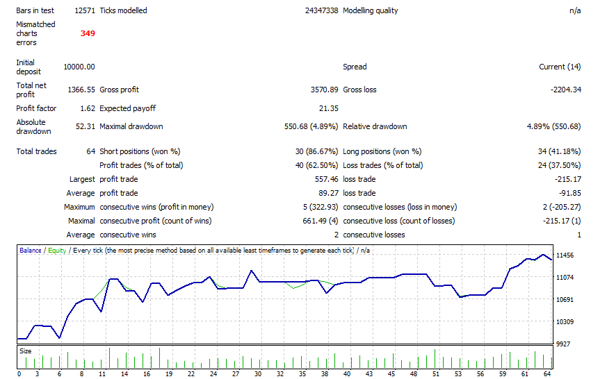Click the Expected payoff value 21.35

pos(328,108)
